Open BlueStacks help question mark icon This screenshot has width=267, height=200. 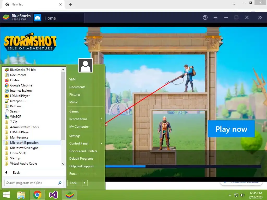pyautogui.click(x=205, y=17)
